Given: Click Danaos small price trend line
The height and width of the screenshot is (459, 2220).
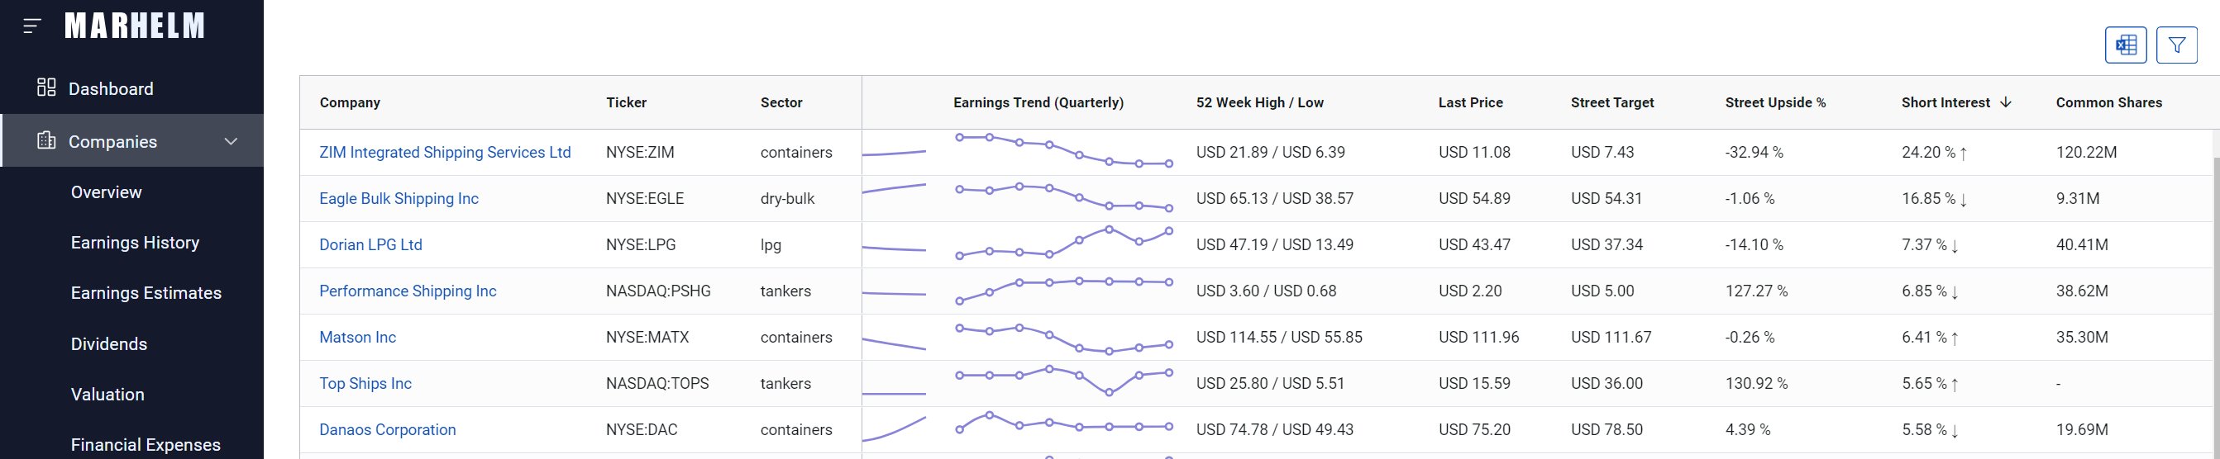Looking at the screenshot, I should tap(895, 428).
